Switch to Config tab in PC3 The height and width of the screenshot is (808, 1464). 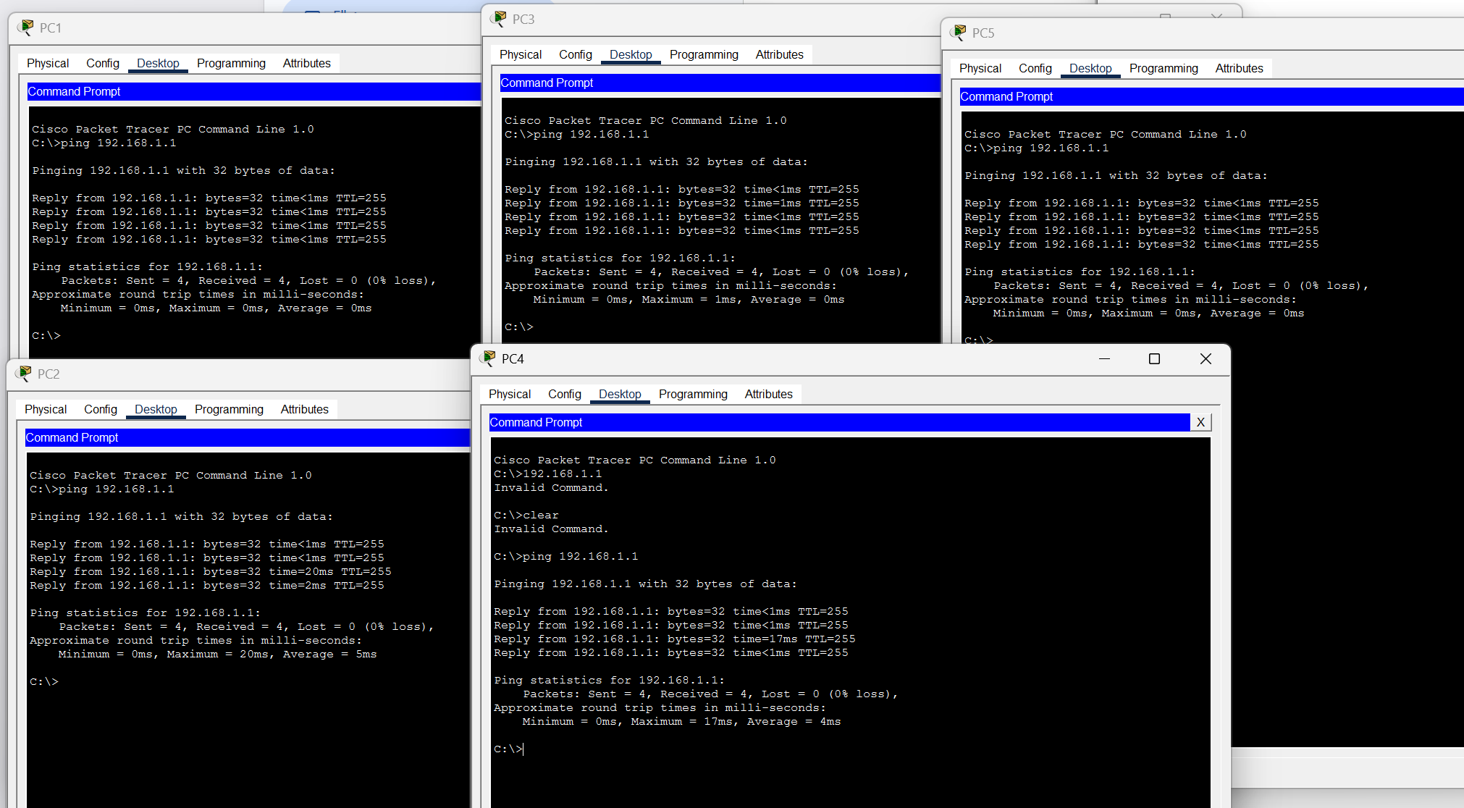(x=576, y=54)
